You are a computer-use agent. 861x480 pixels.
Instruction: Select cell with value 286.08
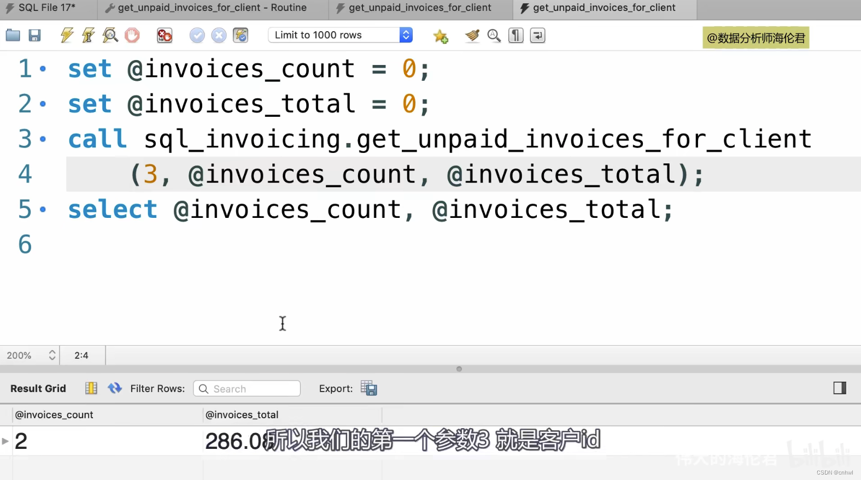point(292,441)
